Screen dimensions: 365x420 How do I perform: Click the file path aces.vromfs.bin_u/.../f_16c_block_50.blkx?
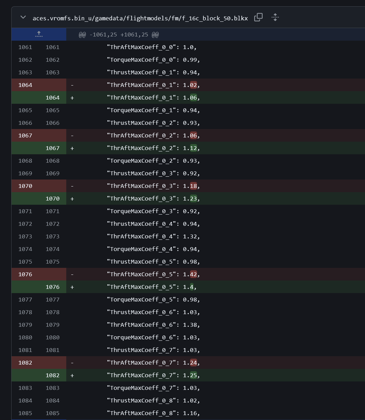[x=140, y=18]
